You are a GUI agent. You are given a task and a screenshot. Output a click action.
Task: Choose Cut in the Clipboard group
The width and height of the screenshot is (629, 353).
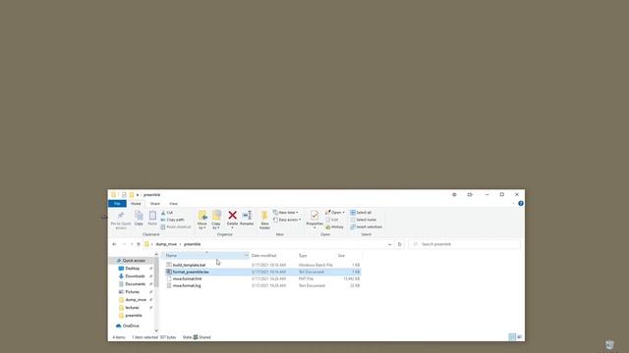(x=167, y=213)
